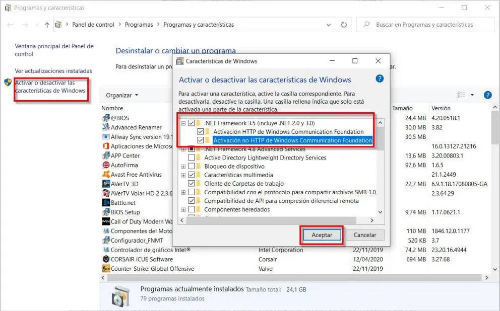The height and width of the screenshot is (311, 500).
Task: Toggle Active Directory Lightweight Directory Services checkbox
Action: [x=192, y=158]
